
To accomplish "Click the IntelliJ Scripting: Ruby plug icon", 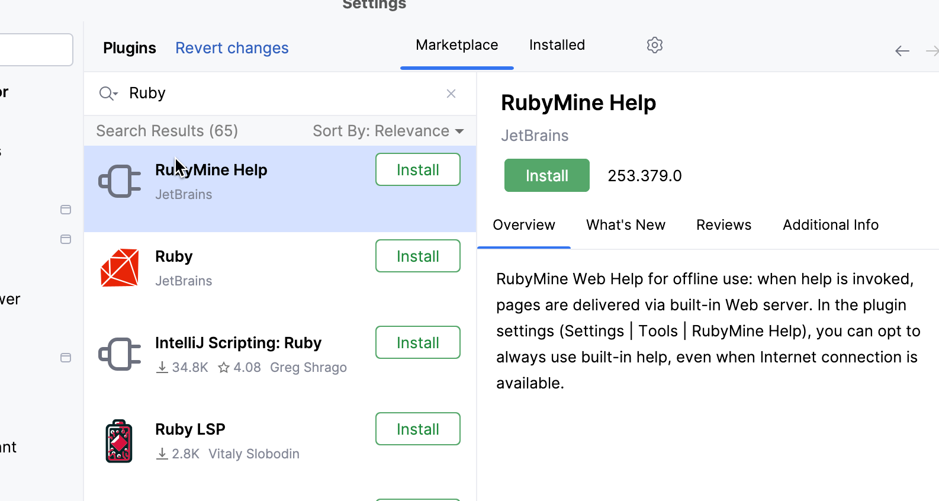I will (x=120, y=354).
